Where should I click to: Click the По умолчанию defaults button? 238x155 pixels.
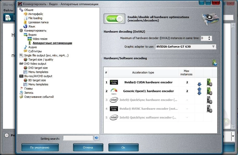(x=40, y=147)
